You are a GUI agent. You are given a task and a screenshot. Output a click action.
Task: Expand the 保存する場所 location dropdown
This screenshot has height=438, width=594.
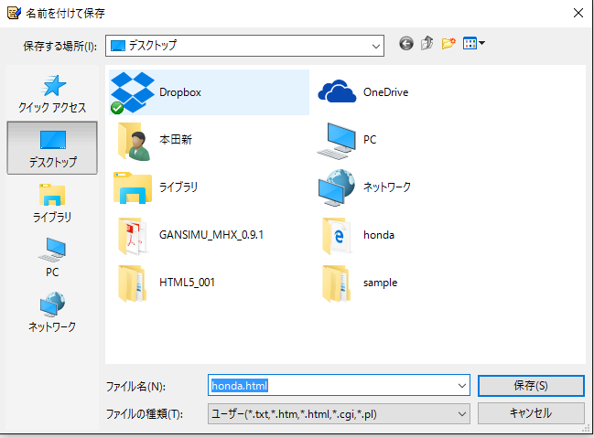click(376, 47)
